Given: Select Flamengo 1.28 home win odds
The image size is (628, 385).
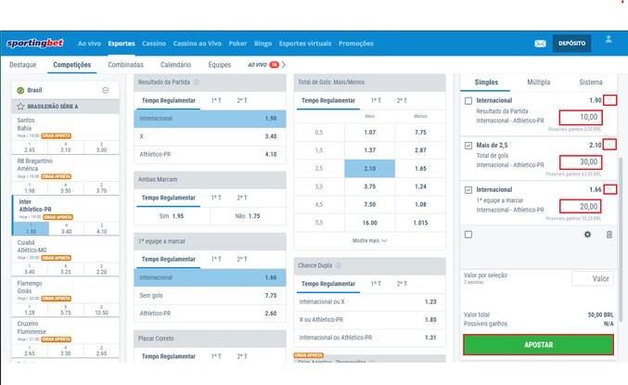Looking at the screenshot, I should (x=30, y=310).
